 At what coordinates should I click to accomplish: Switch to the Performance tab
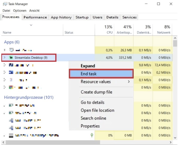(x=35, y=17)
